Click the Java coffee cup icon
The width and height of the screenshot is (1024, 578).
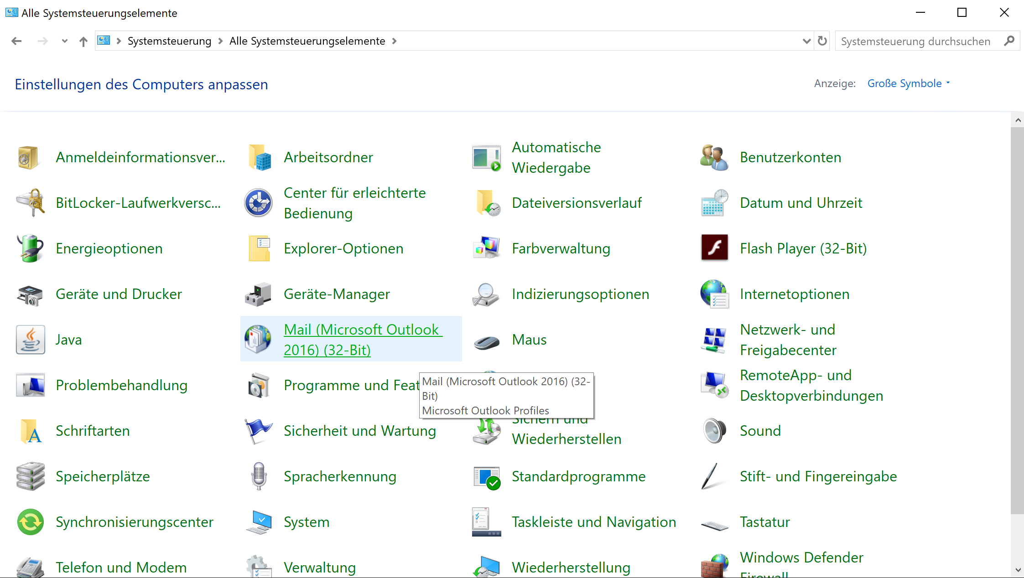click(x=30, y=340)
